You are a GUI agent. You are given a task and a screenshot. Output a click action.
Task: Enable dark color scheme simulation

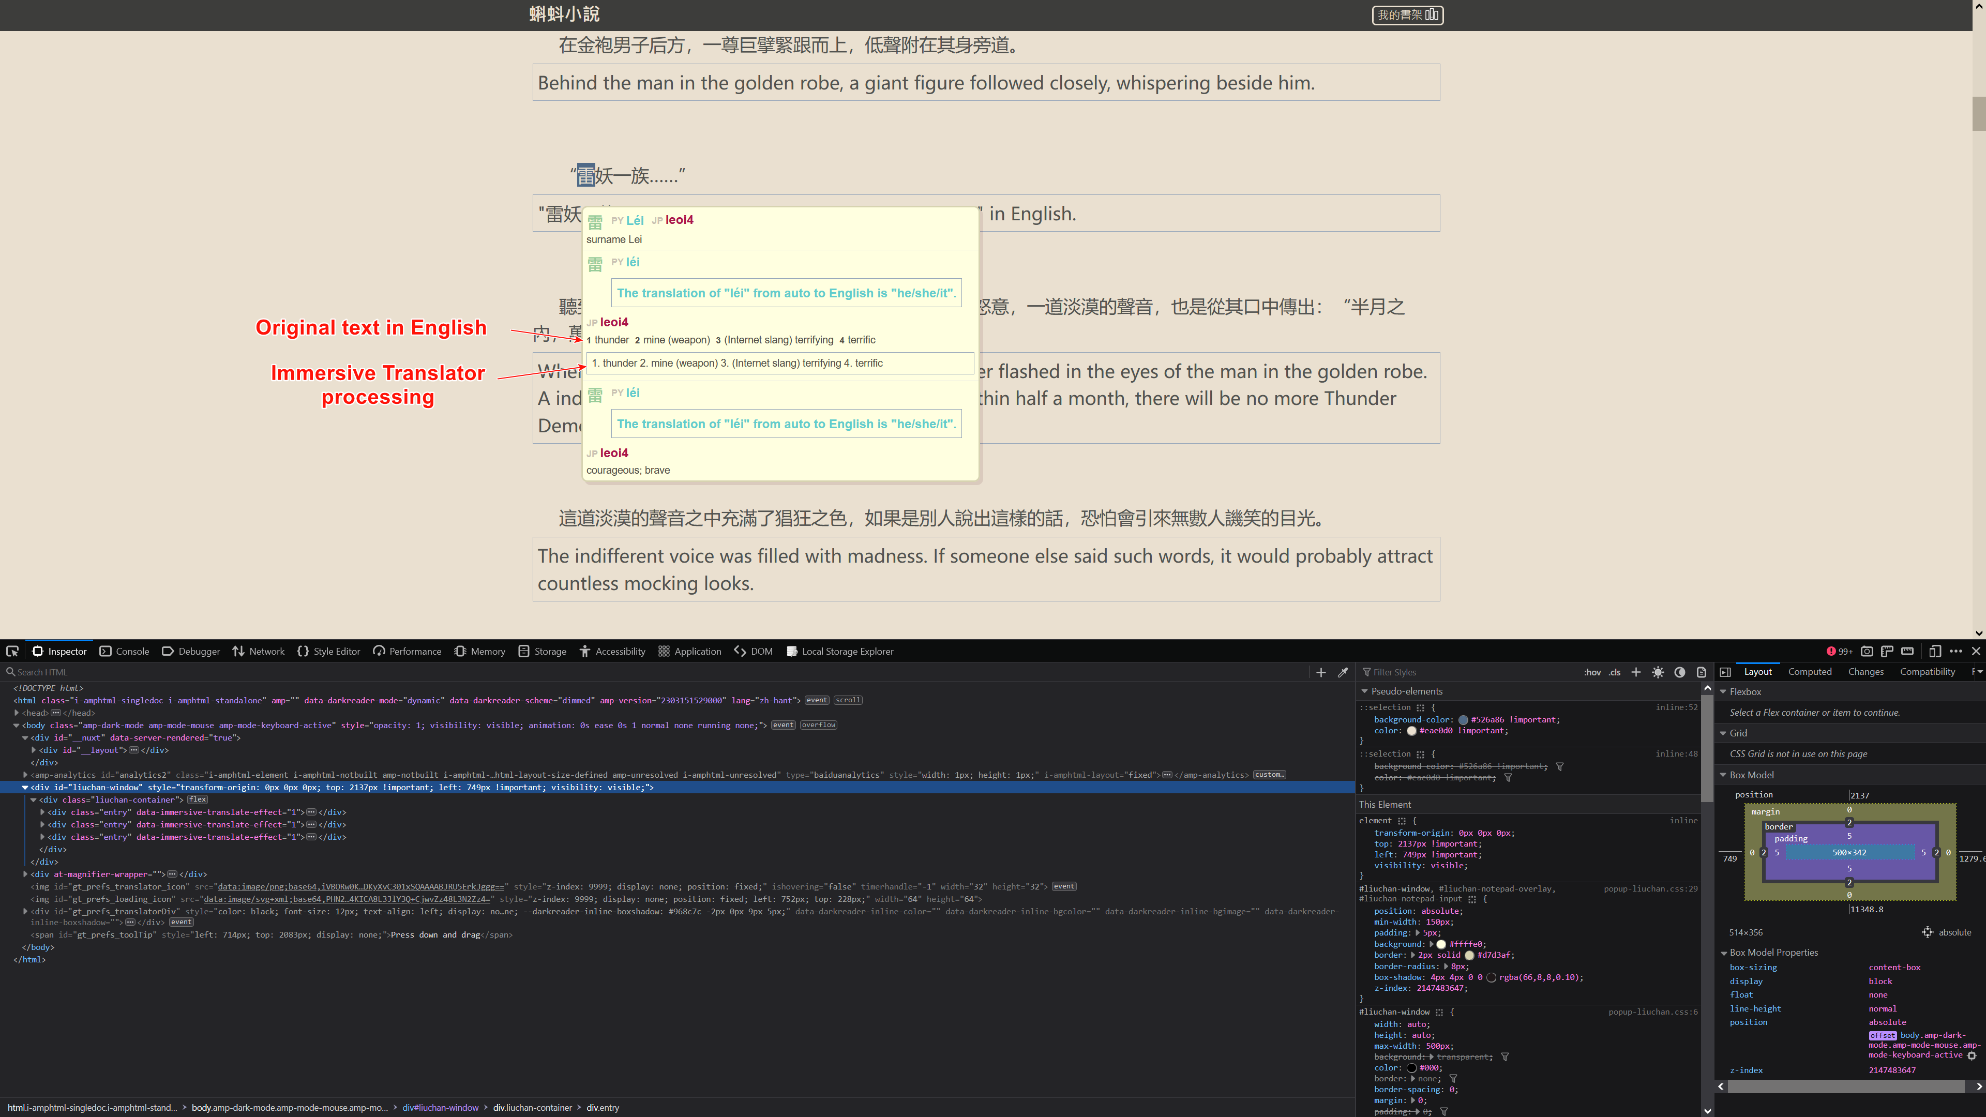coord(1680,672)
